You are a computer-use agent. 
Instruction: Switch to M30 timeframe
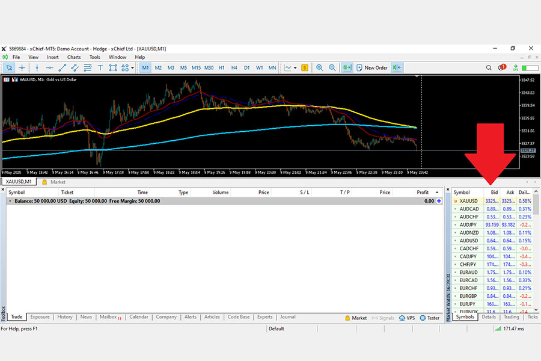click(209, 68)
